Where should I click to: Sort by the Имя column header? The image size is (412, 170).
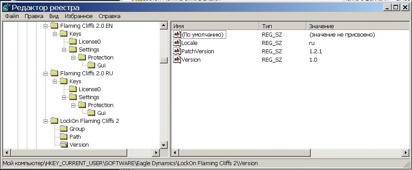[215, 26]
